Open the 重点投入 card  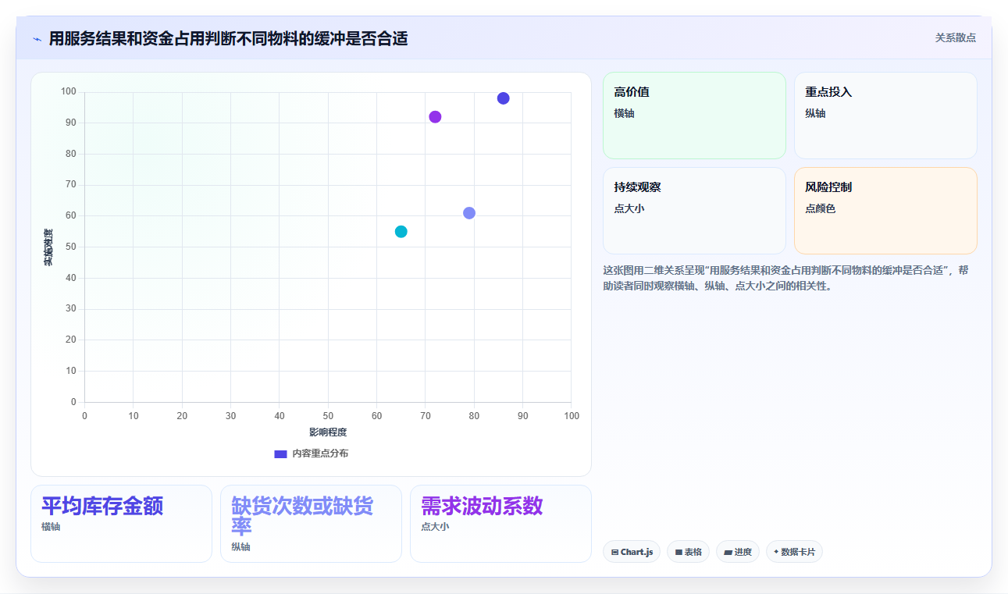pos(885,116)
